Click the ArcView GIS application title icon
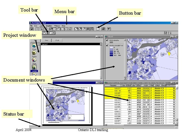The height and width of the screenshot is (139, 186). [30, 23]
